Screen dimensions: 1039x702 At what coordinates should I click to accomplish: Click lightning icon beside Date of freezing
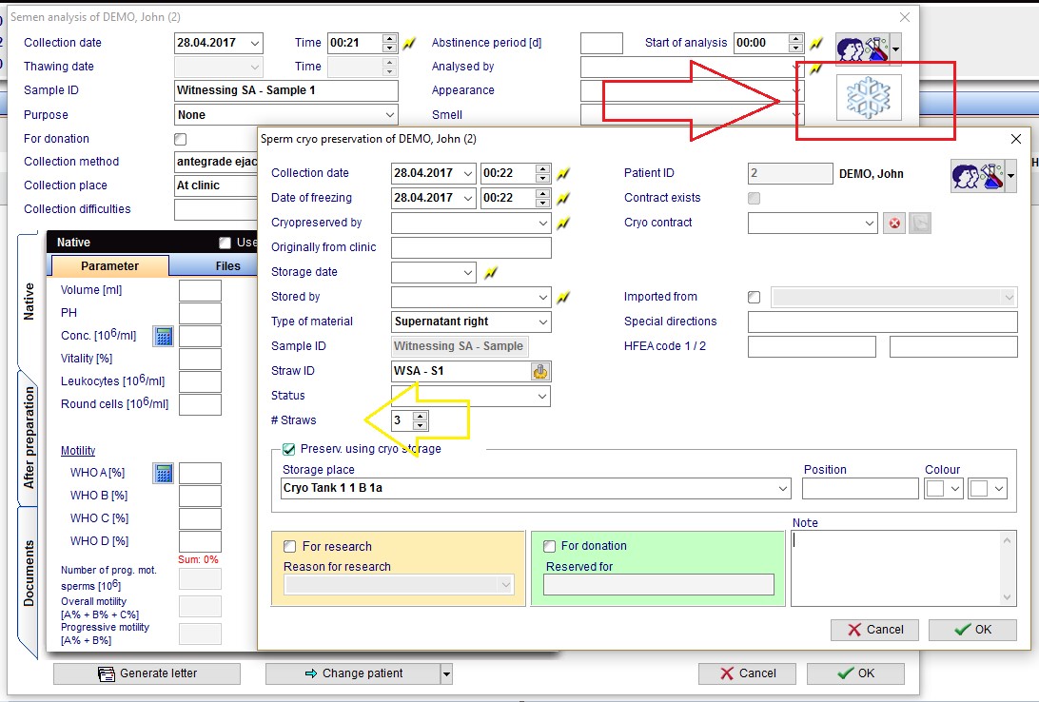point(563,198)
